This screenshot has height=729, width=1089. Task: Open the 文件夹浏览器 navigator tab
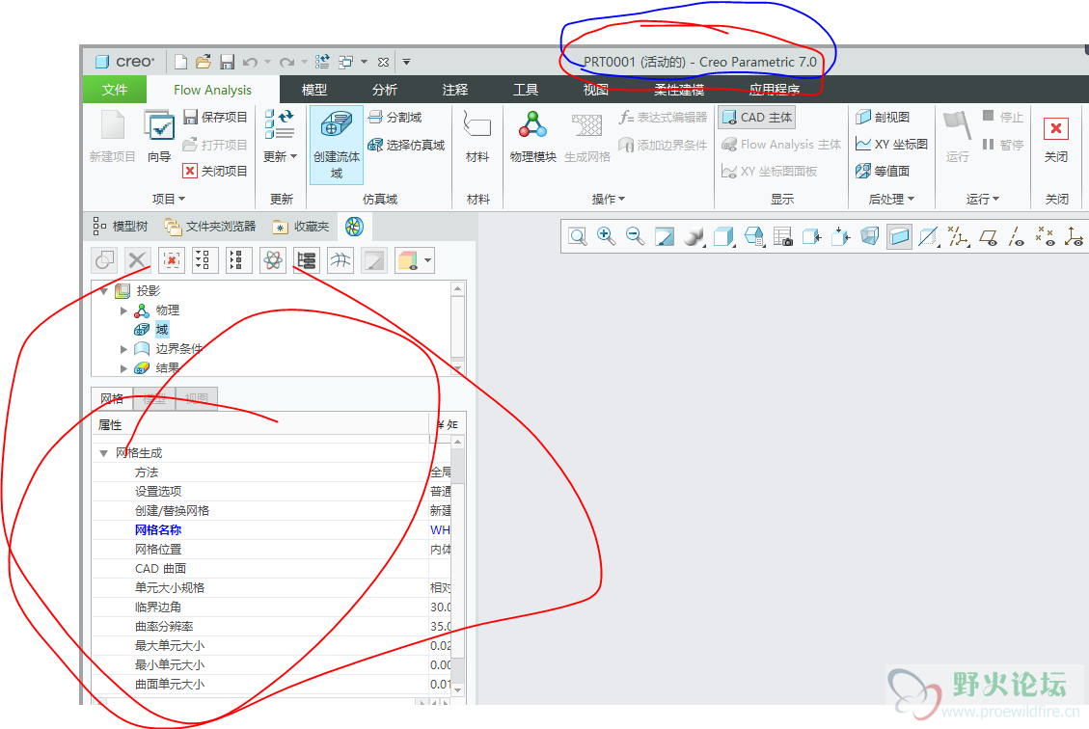pyautogui.click(x=210, y=227)
